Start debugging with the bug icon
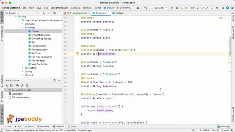Image resolution: width=235 pixels, height=132 pixels. click(177, 8)
